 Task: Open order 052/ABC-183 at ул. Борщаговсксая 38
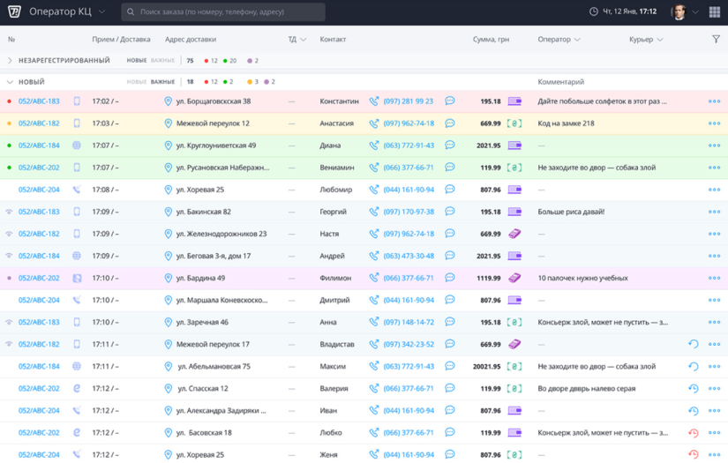coord(39,101)
